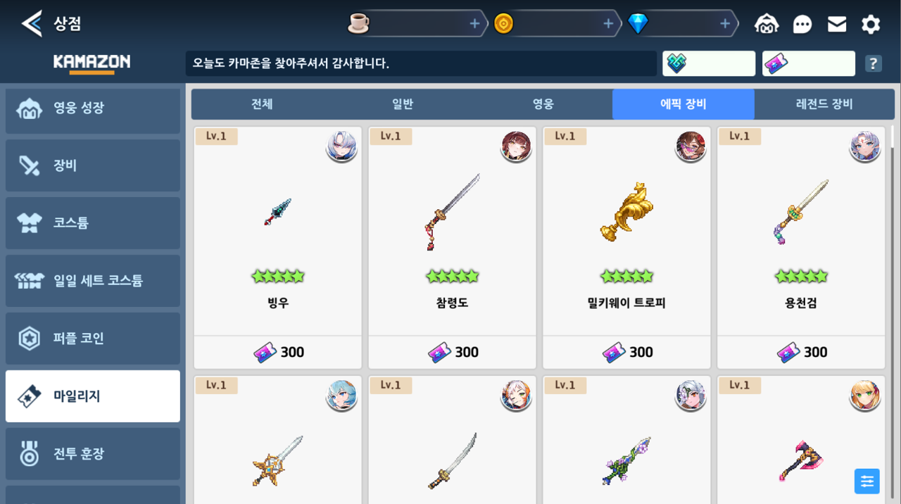Select 퍼플 코인 in sidebar
This screenshot has height=504, width=901.
pyautogui.click(x=93, y=339)
